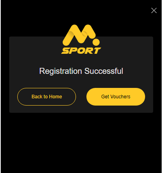
Task: Click the yellow M logo icon
Action: (81, 35)
